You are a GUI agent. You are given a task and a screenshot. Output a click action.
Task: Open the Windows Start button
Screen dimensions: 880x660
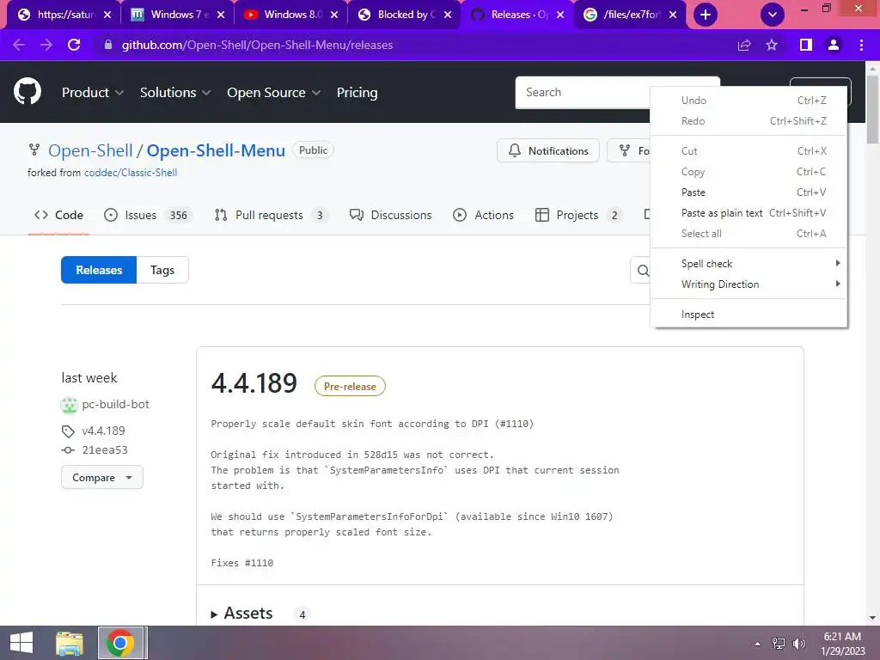click(x=21, y=643)
